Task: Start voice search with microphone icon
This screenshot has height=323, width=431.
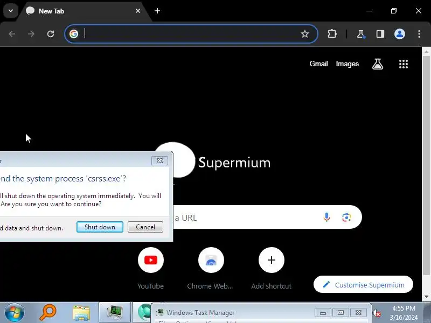Action: point(326,217)
